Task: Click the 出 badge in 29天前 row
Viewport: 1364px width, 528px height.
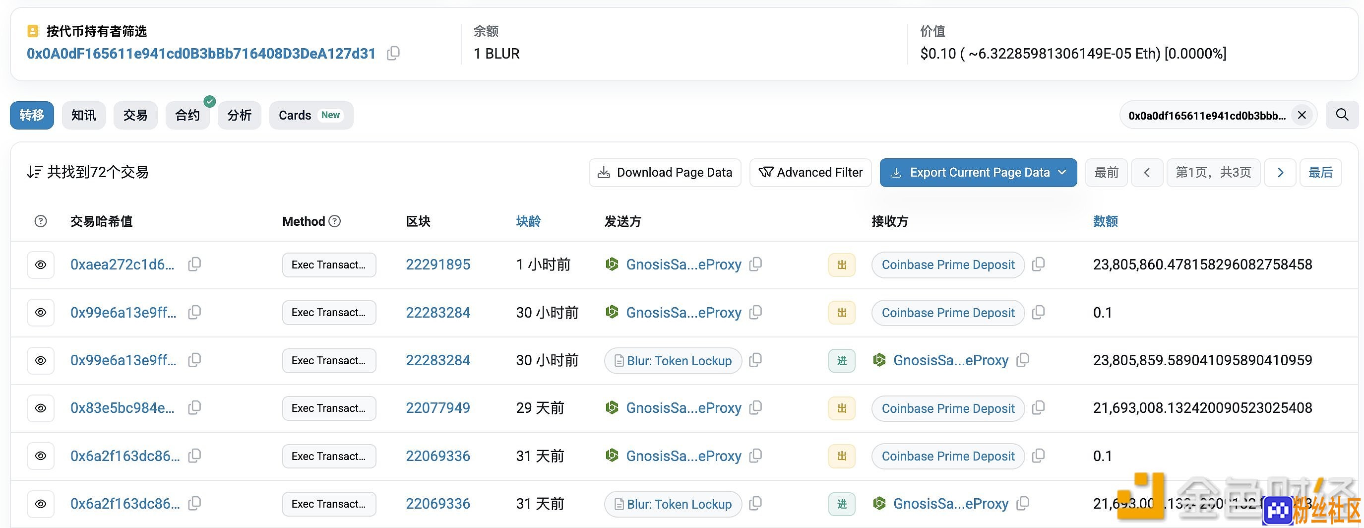Action: click(x=842, y=408)
